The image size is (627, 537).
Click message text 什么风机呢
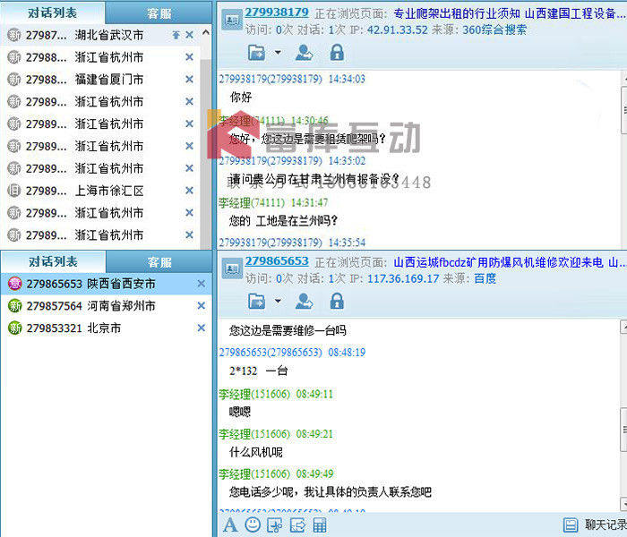[255, 452]
